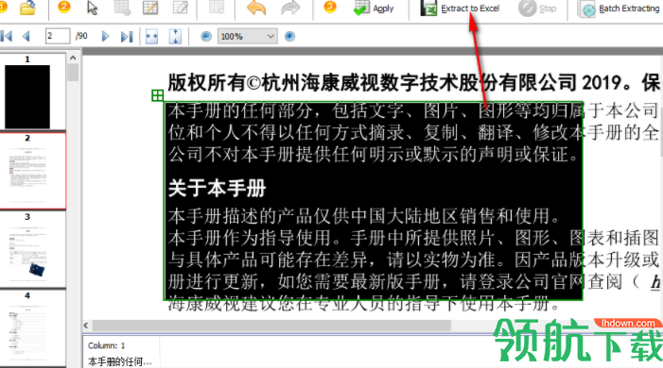Zoom in with plus button

click(x=289, y=37)
